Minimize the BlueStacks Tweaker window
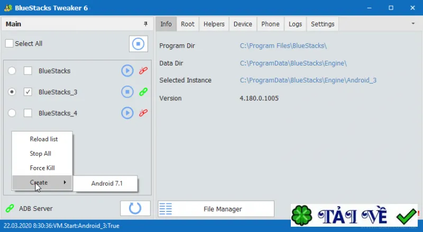Image resolution: width=423 pixels, height=232 pixels. (369, 8)
